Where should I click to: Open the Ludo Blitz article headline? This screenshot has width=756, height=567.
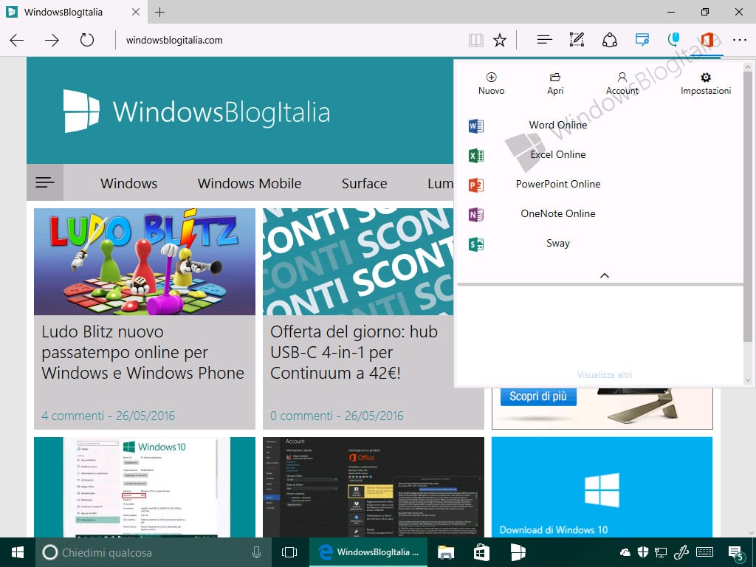142,352
